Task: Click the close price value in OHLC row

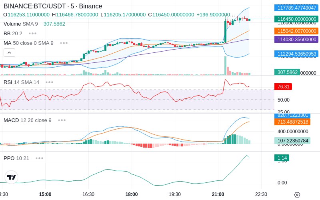Action: 173,15
